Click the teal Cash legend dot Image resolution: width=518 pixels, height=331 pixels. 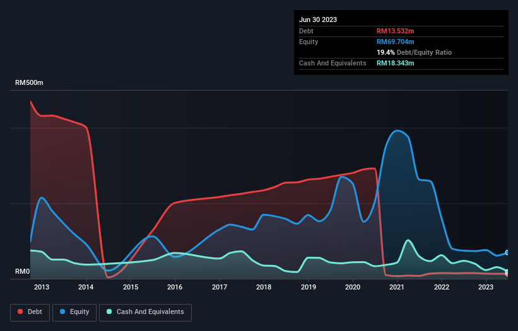109,311
